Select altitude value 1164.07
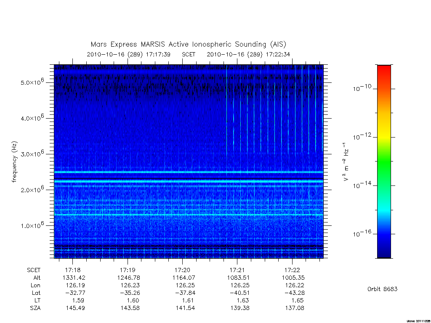This screenshot has height=323, width=431. coord(184,278)
